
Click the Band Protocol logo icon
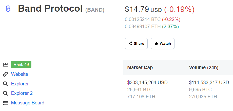[8, 9]
